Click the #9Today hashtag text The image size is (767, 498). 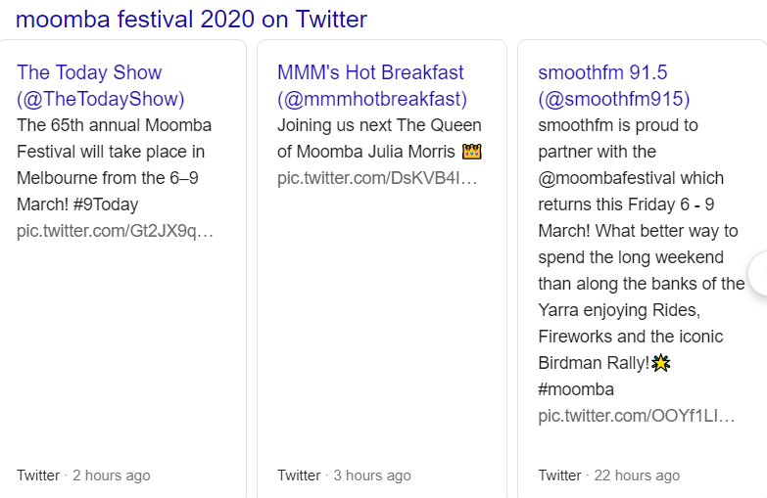(x=105, y=204)
